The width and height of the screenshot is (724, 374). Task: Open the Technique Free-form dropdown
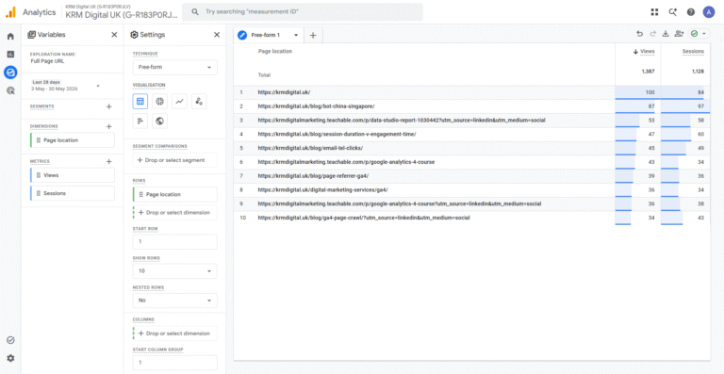click(175, 67)
